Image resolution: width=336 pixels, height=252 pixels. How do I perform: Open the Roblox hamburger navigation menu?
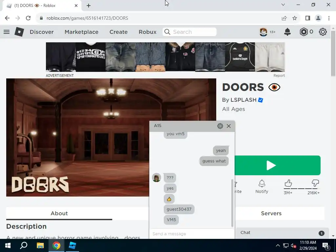coord(7,32)
